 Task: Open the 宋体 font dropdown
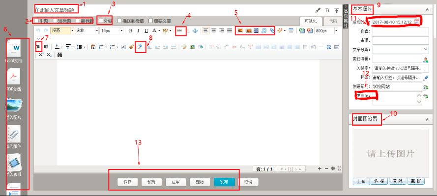[87, 30]
